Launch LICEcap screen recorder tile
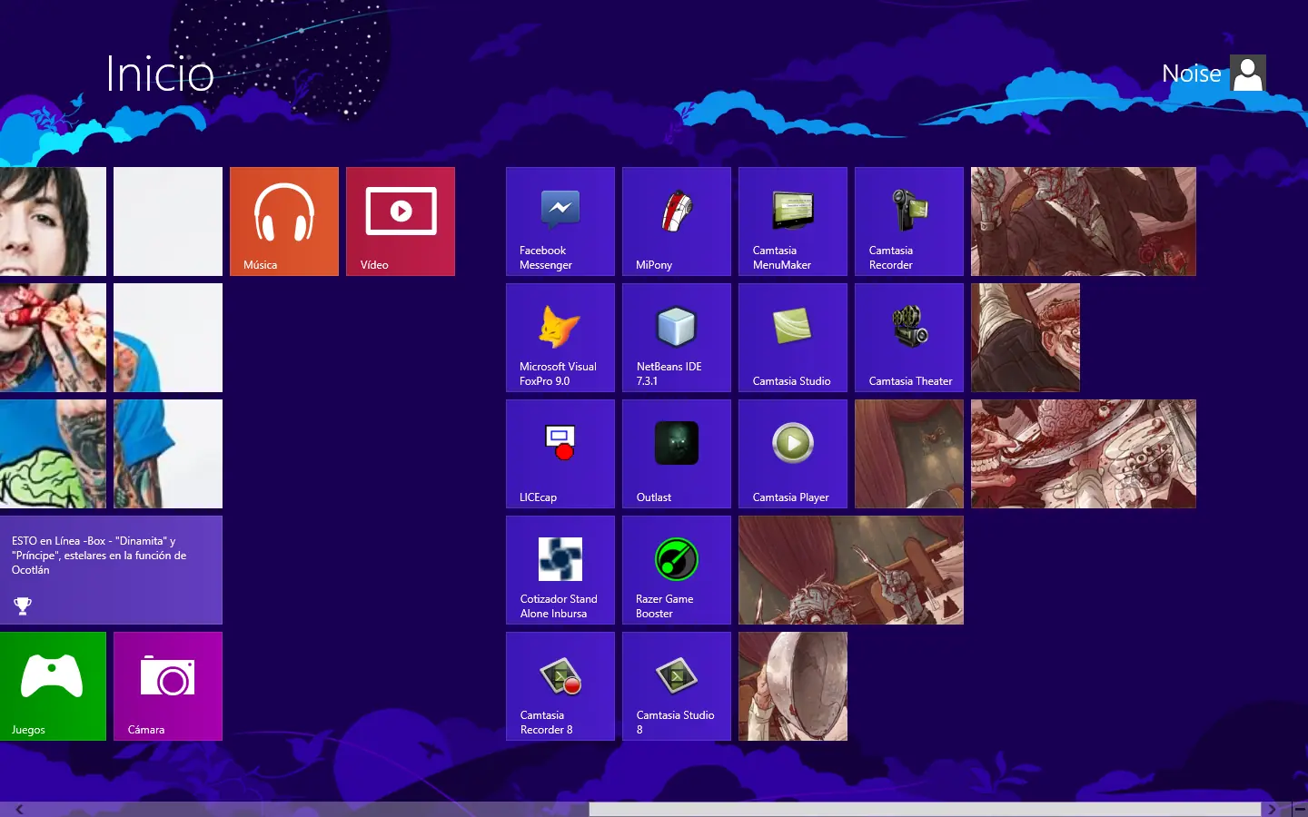1308x817 pixels. click(560, 454)
